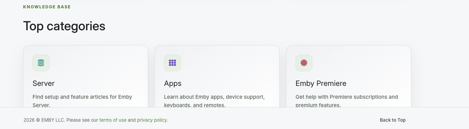Select the Apps description about device support
This screenshot has width=469, height=129.
point(214,101)
